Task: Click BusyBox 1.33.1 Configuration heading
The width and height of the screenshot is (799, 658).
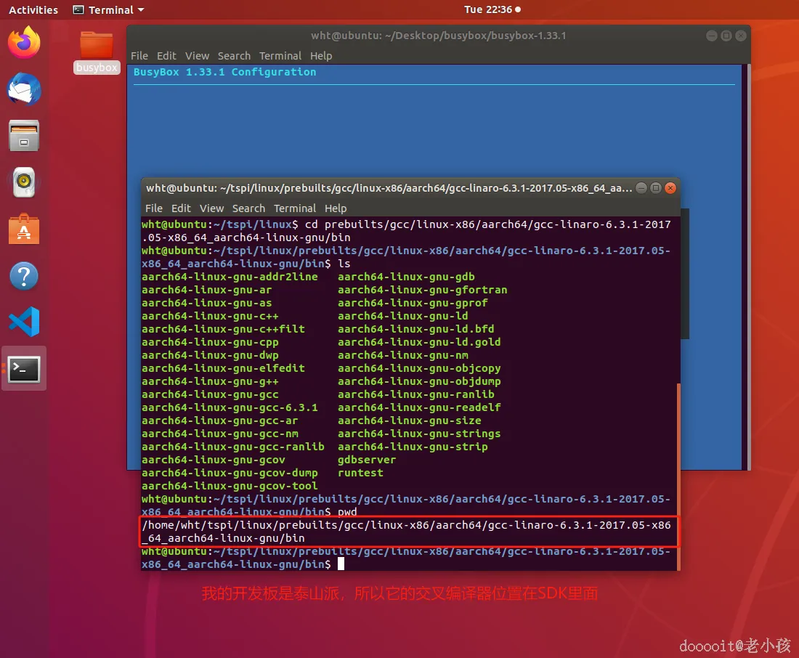Action: (224, 72)
